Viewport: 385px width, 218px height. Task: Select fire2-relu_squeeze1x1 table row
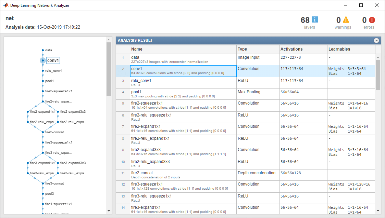click(x=246, y=117)
